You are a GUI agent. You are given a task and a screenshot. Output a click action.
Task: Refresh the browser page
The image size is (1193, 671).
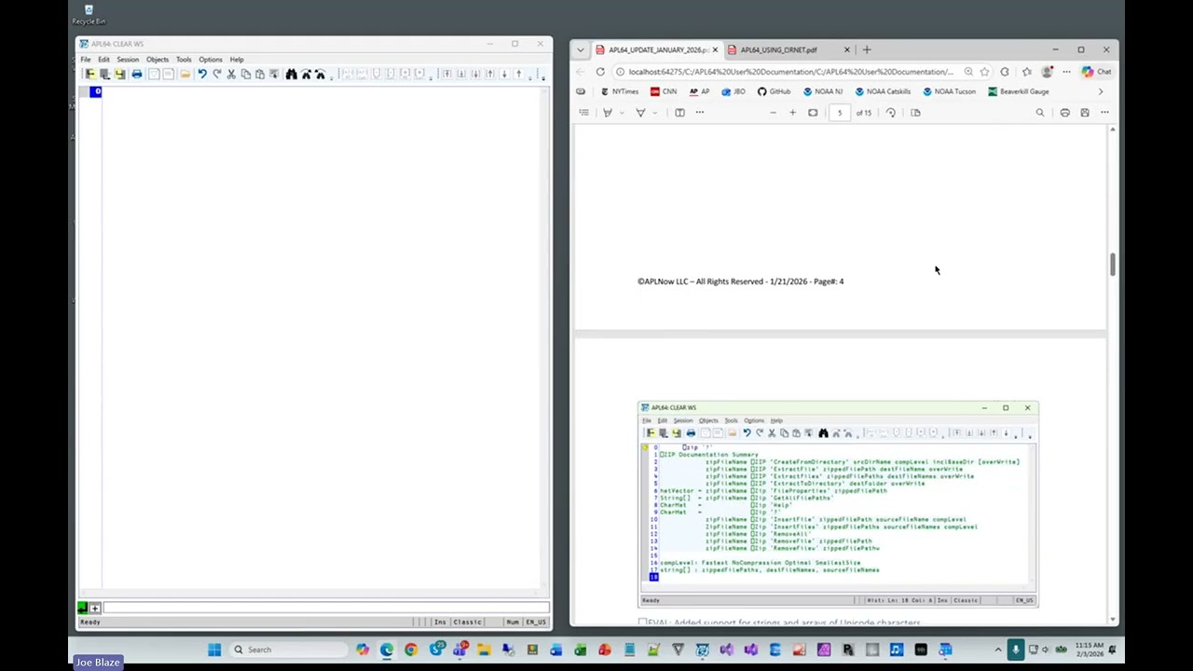(x=600, y=72)
